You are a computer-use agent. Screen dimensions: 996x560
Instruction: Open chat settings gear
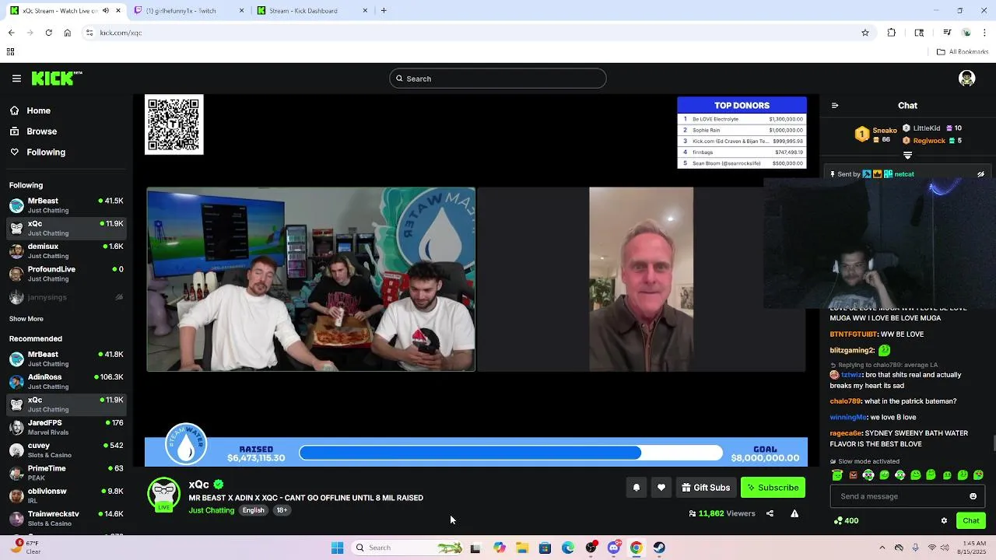click(x=944, y=521)
